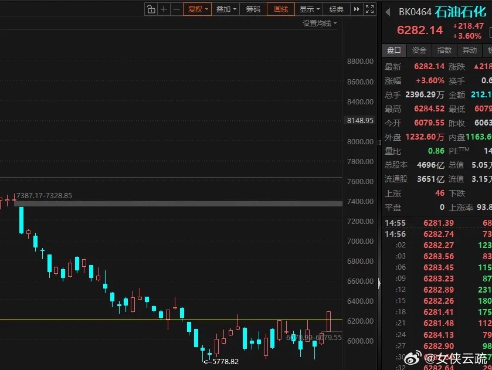Select the 指数 tab

(x=445, y=50)
